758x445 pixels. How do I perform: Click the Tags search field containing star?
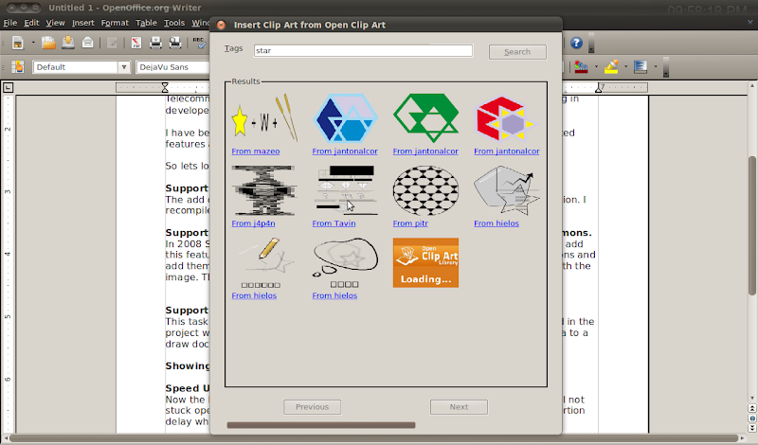[363, 50]
